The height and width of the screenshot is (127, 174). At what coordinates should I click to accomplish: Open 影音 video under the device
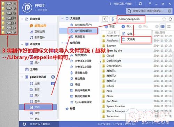[x=35, y=89]
